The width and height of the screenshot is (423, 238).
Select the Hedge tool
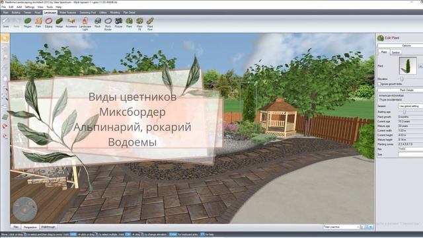tap(59, 22)
